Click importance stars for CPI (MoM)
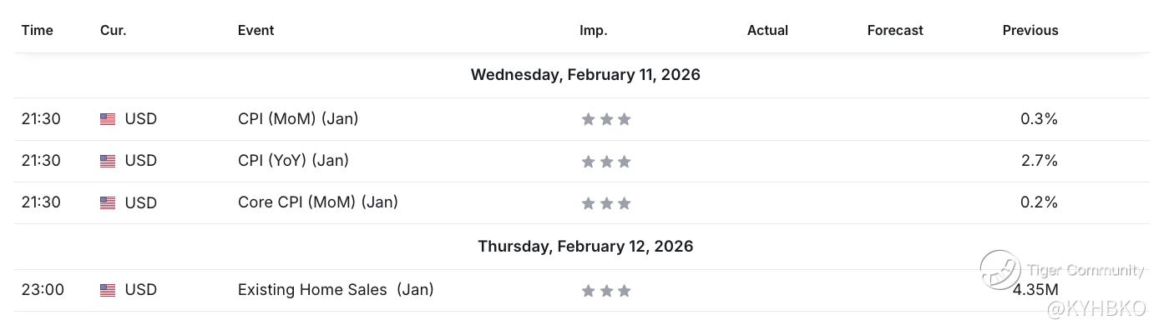This screenshot has width=1169, height=335. pyautogui.click(x=606, y=119)
